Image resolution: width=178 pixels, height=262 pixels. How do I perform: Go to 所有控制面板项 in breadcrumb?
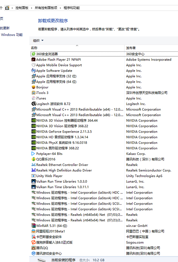pos(46,8)
